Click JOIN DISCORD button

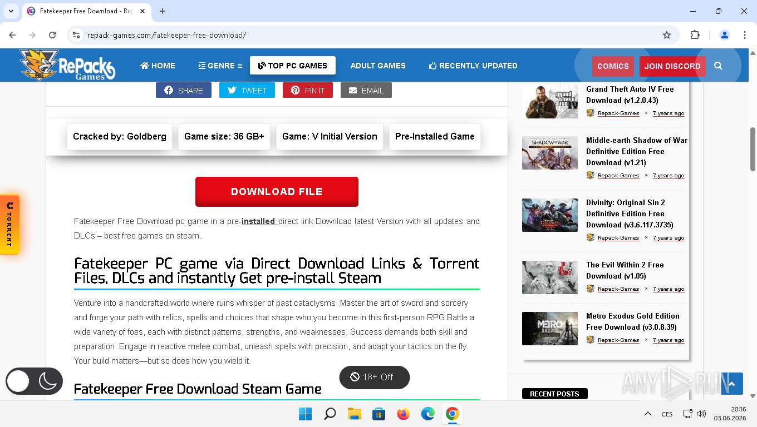pyautogui.click(x=672, y=66)
